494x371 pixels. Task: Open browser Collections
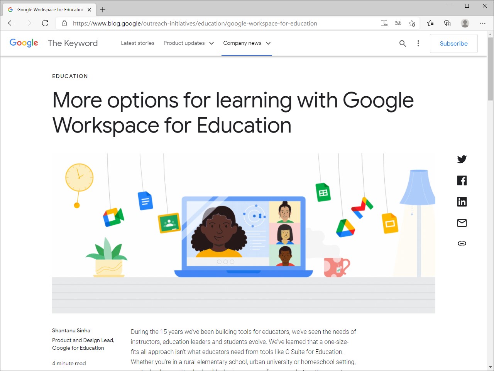pyautogui.click(x=447, y=23)
